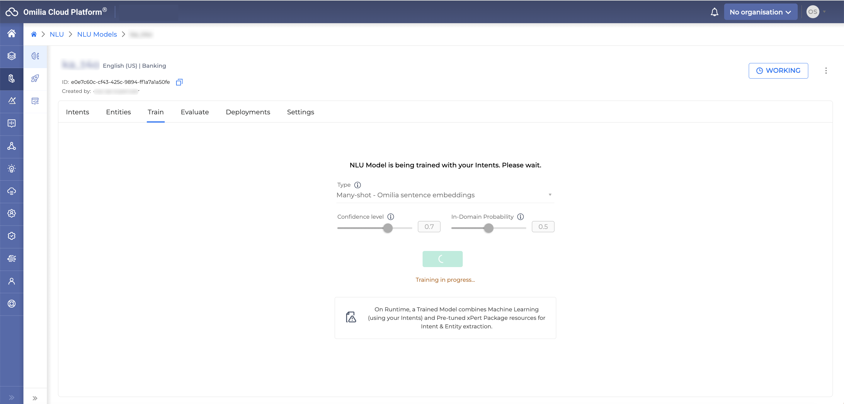This screenshot has height=404, width=844.
Task: Switch to the Intents tab
Action: pyautogui.click(x=77, y=112)
